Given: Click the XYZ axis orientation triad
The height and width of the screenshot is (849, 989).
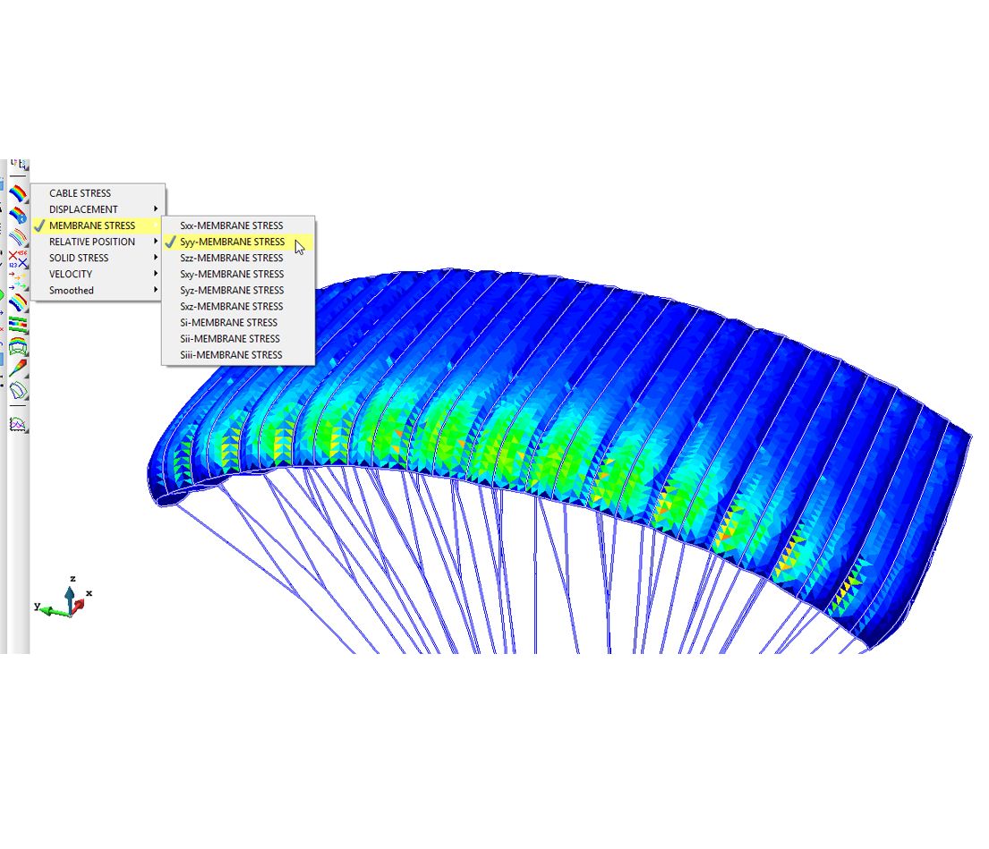Looking at the screenshot, I should pos(67,600).
